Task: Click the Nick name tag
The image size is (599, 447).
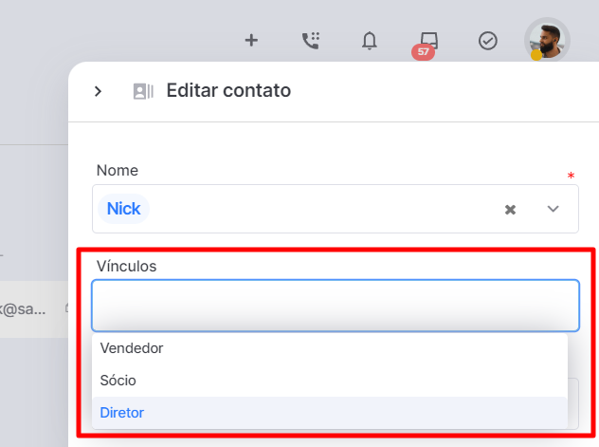Action: point(124,209)
